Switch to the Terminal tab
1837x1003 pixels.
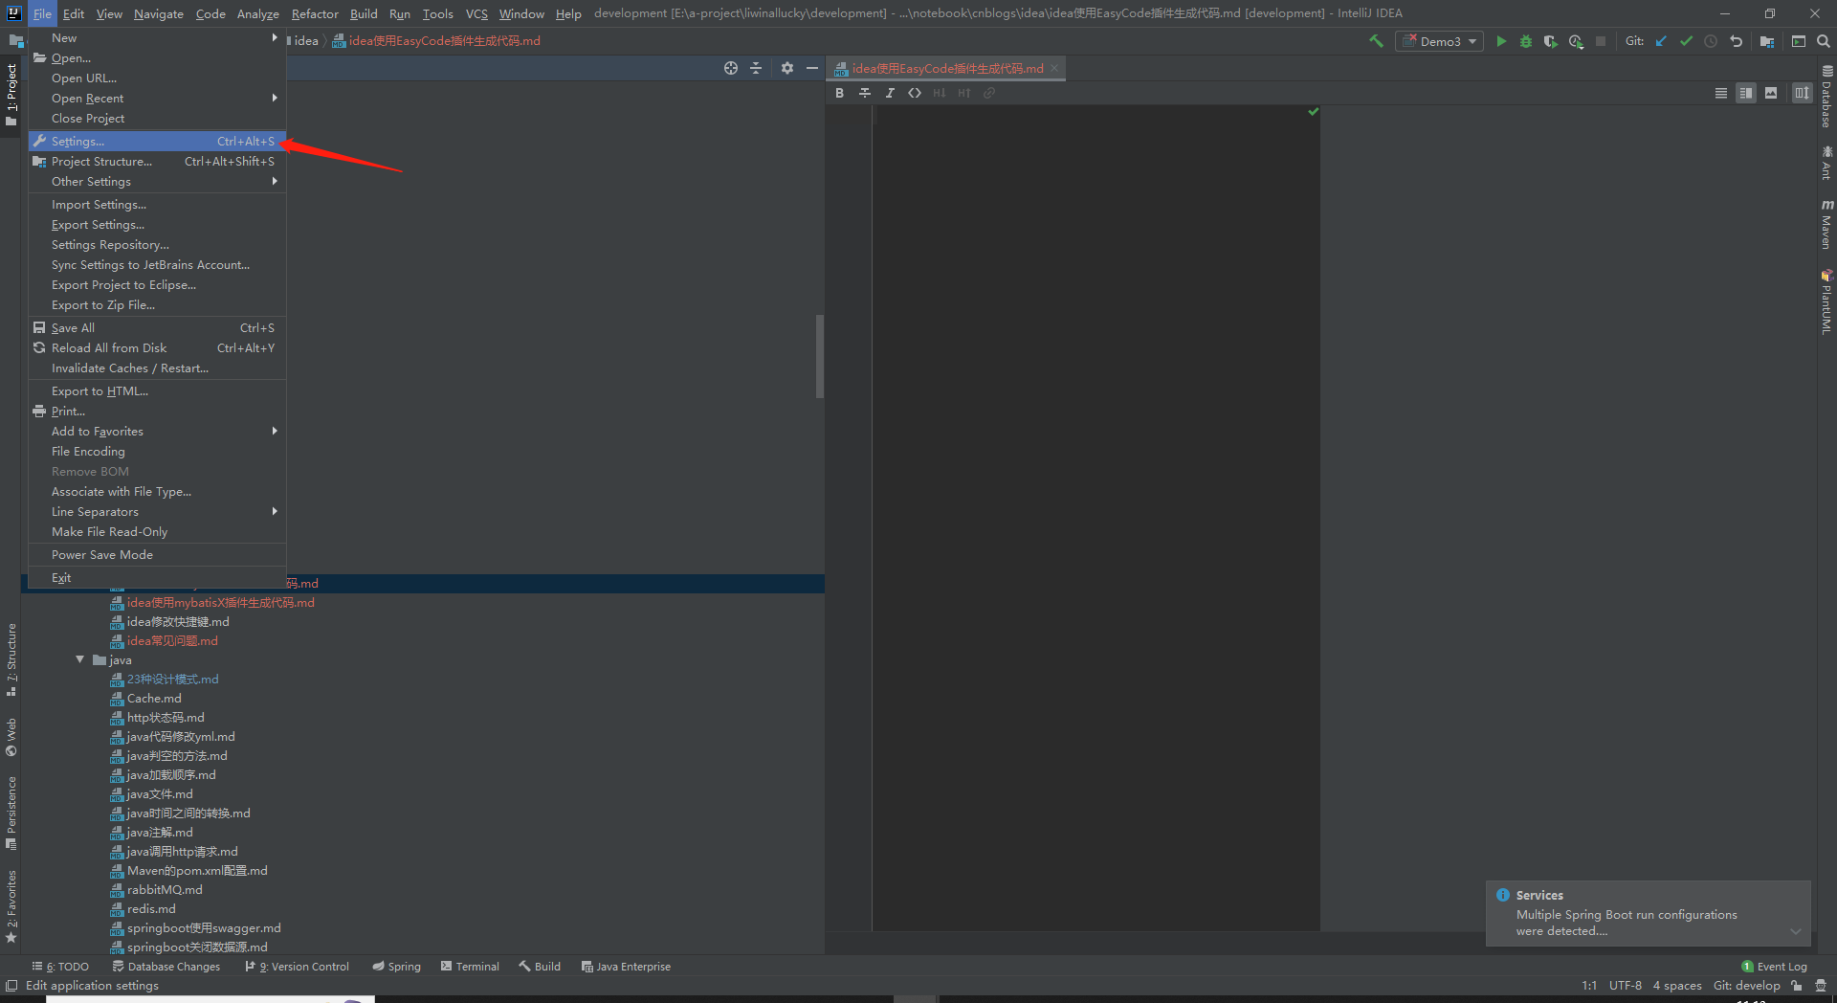coord(470,967)
